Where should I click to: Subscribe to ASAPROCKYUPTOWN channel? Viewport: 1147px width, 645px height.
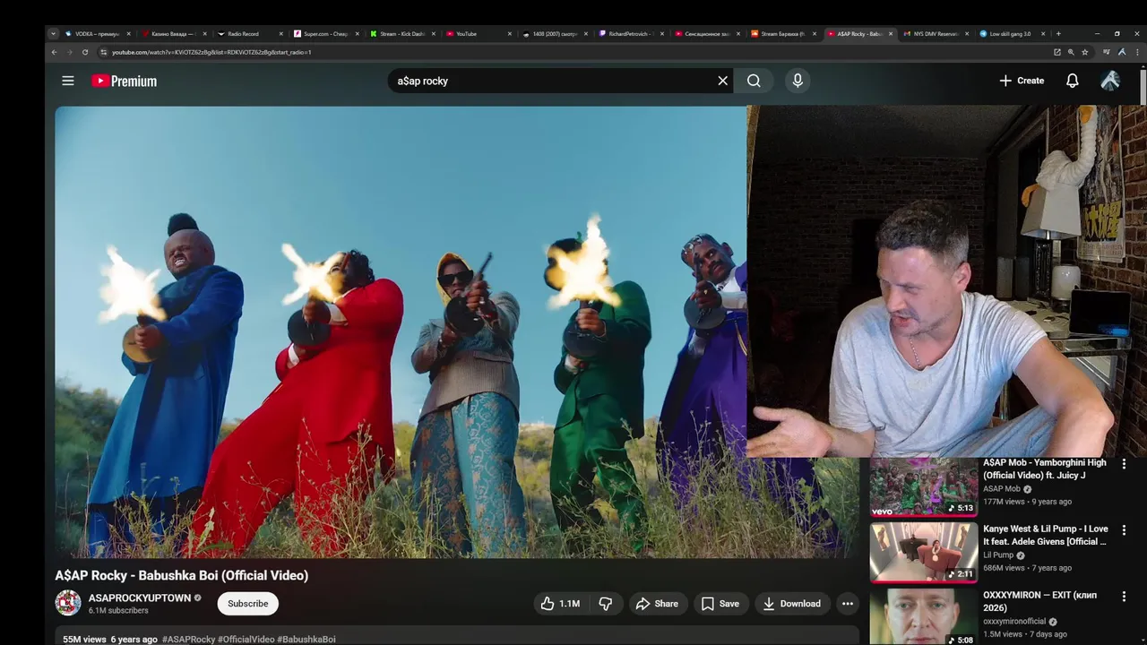[248, 604]
